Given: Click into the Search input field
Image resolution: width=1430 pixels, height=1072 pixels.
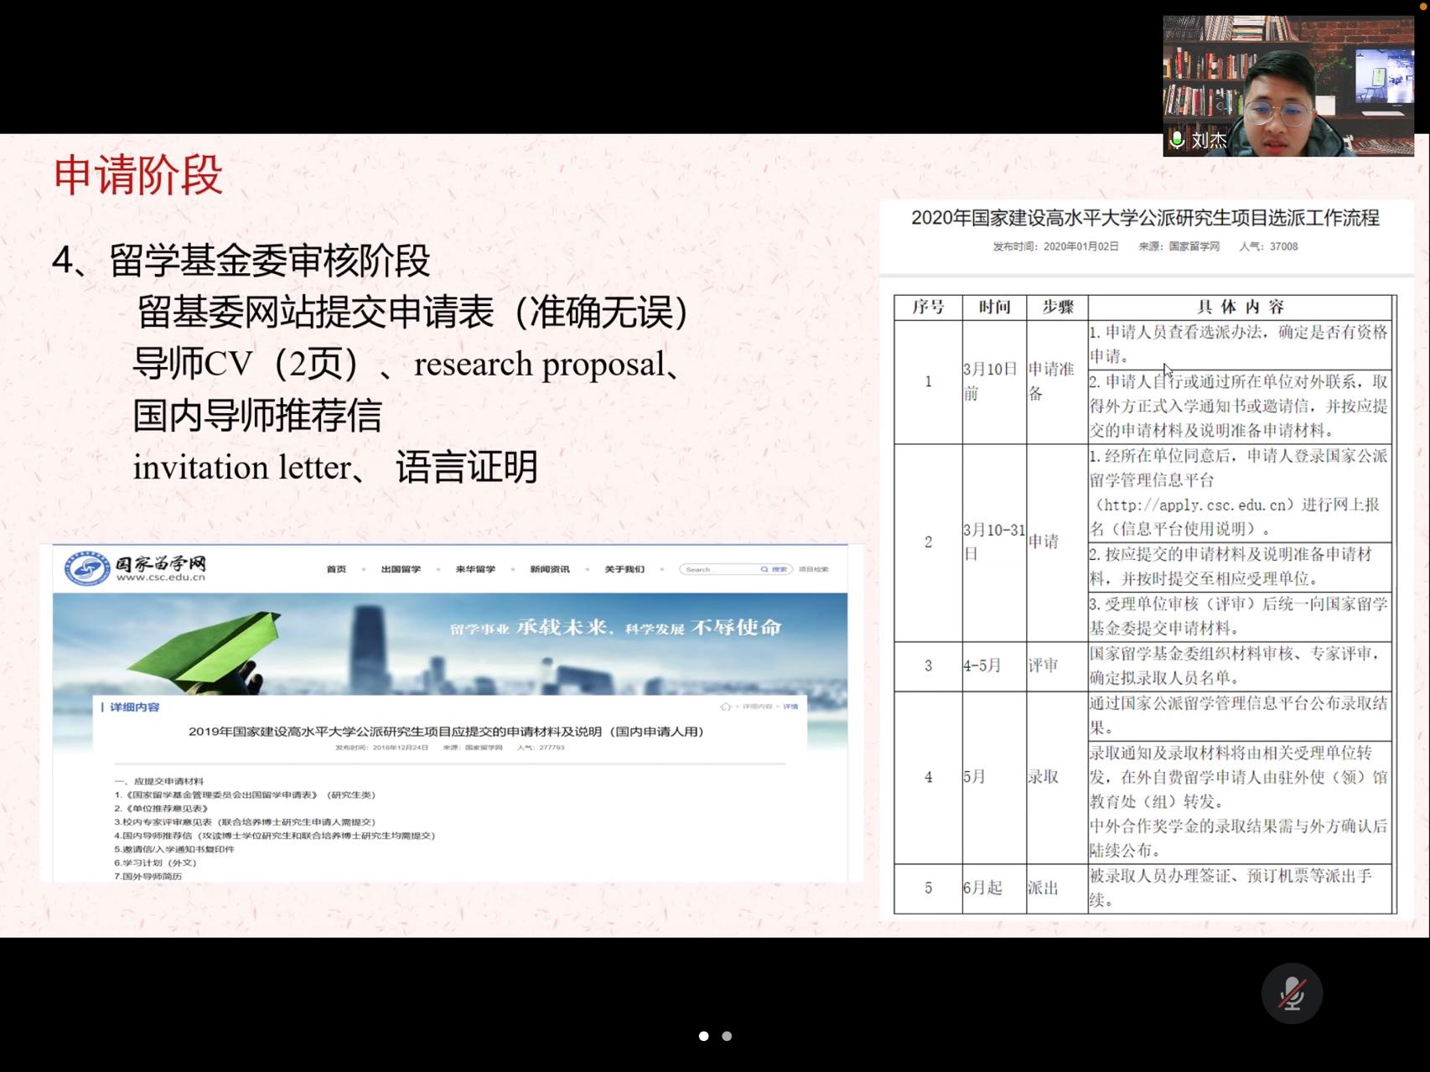Looking at the screenshot, I should tap(717, 569).
